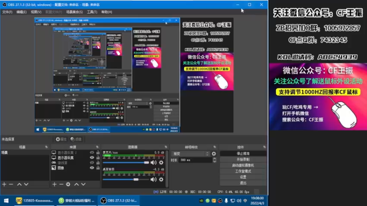The width and height of the screenshot is (367, 206).
Task: Click the NVIDIA tray icon in the taskbar
Action: coord(201,201)
